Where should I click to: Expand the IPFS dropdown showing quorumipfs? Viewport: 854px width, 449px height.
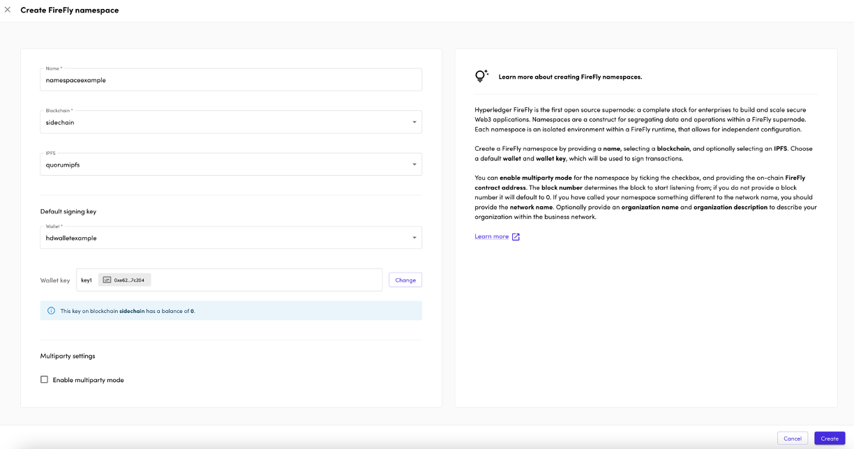(x=230, y=164)
